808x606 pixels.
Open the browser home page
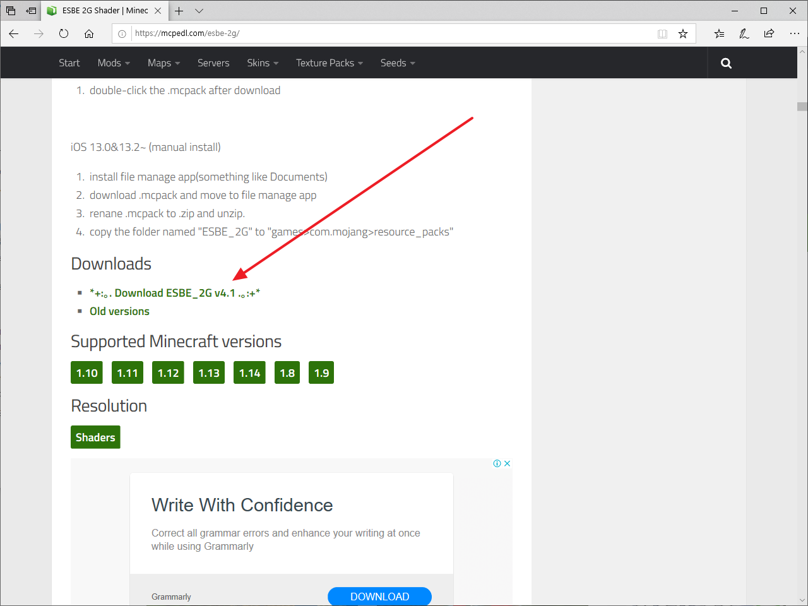89,34
